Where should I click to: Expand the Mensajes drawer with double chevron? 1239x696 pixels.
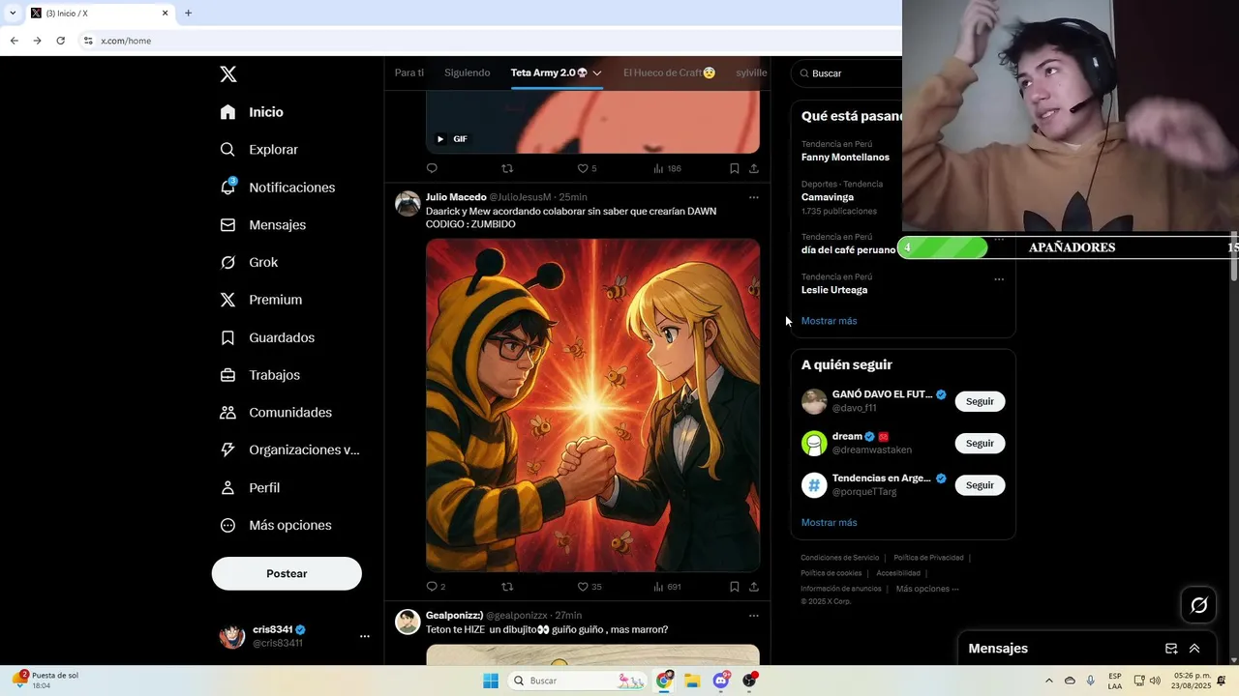click(x=1194, y=649)
